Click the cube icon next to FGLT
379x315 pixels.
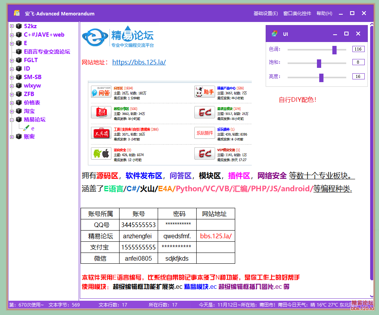[19, 60]
